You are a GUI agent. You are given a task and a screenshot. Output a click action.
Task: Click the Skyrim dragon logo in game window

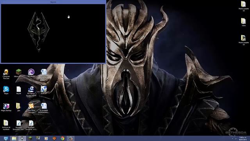pos(38,32)
